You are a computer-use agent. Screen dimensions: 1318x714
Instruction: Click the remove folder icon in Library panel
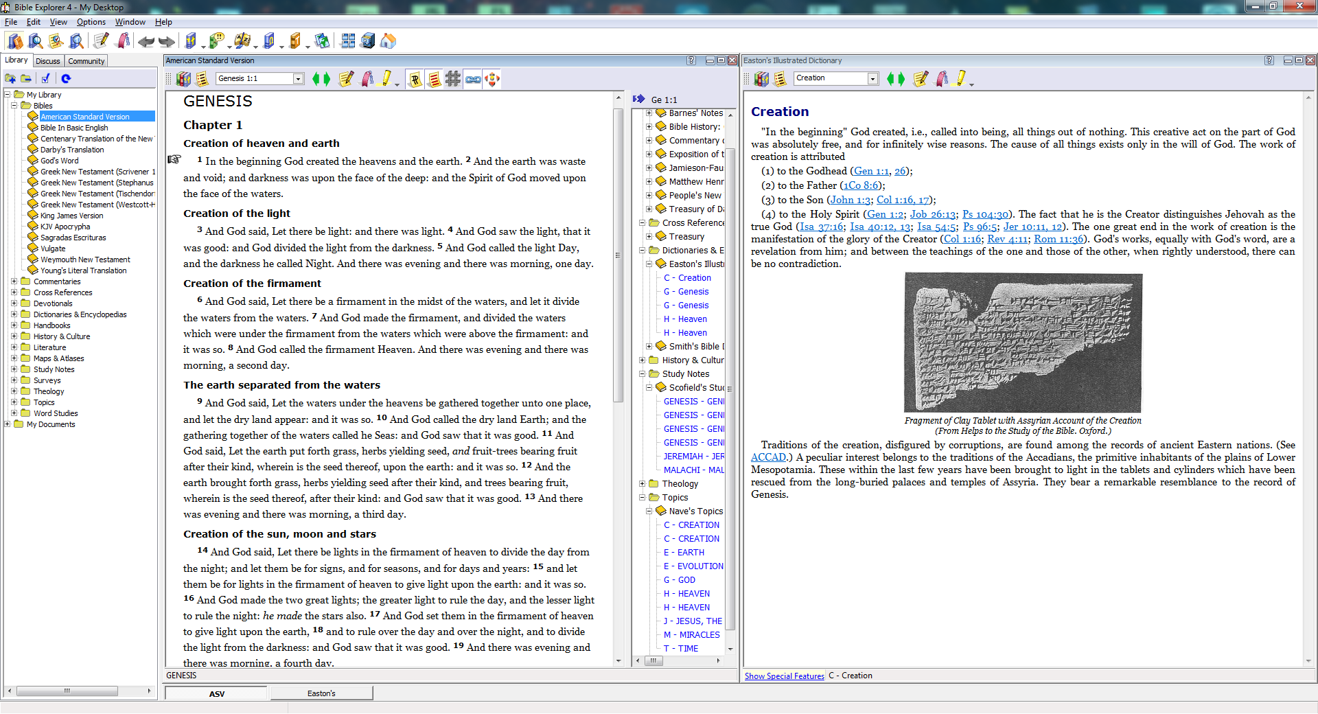point(26,79)
